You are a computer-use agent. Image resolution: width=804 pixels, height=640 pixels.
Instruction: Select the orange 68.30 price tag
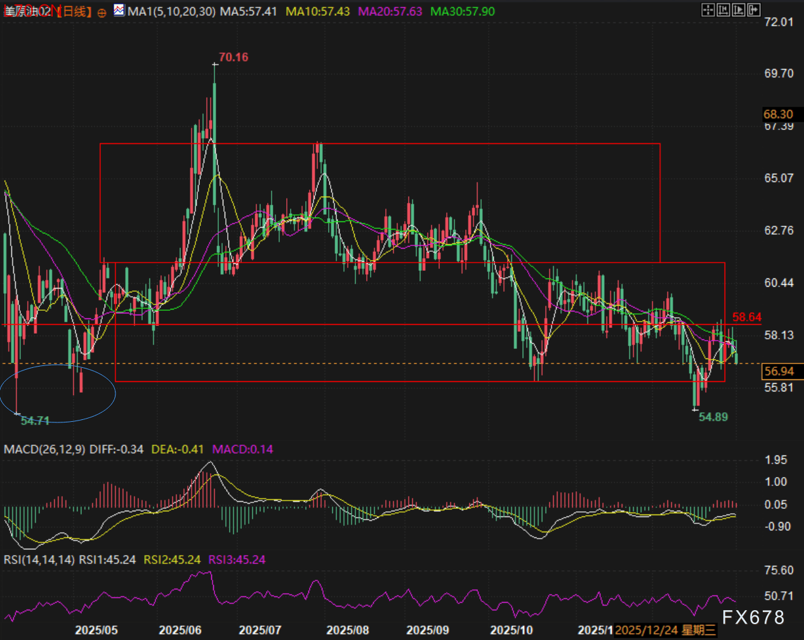click(x=779, y=114)
